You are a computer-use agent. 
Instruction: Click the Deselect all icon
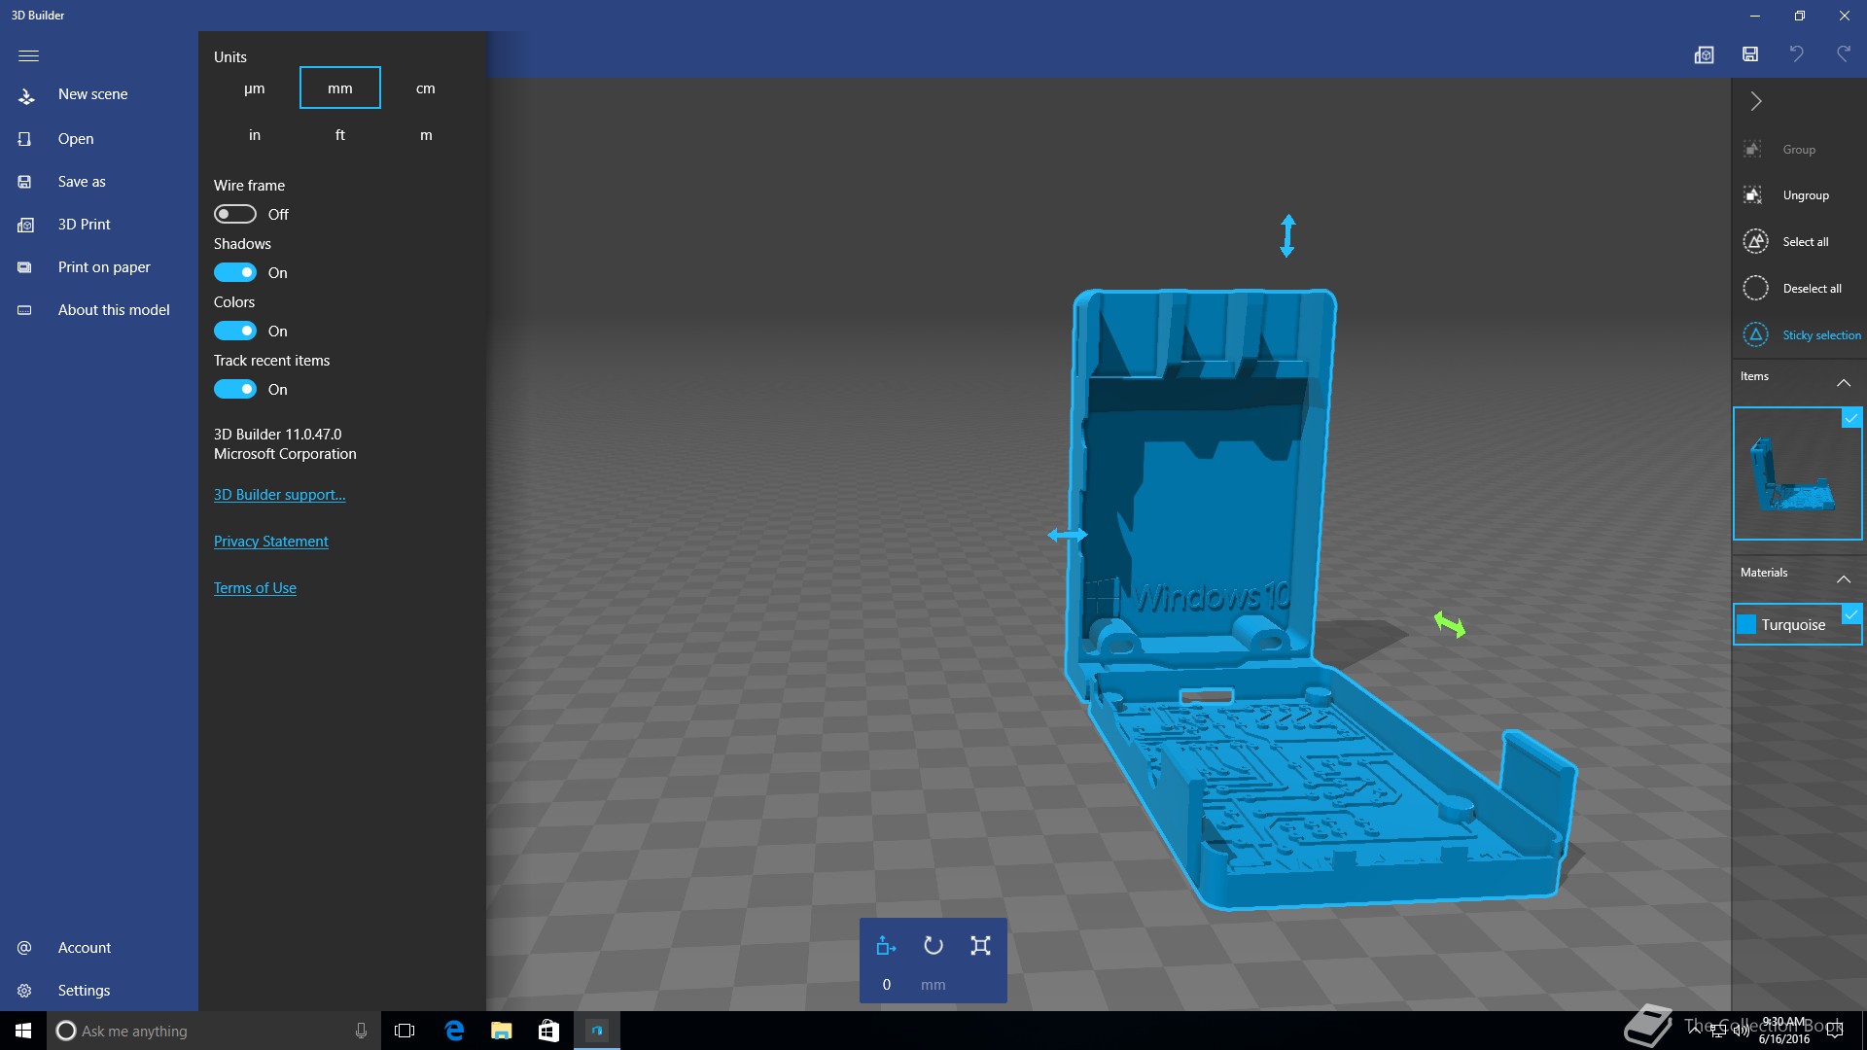tap(1755, 289)
